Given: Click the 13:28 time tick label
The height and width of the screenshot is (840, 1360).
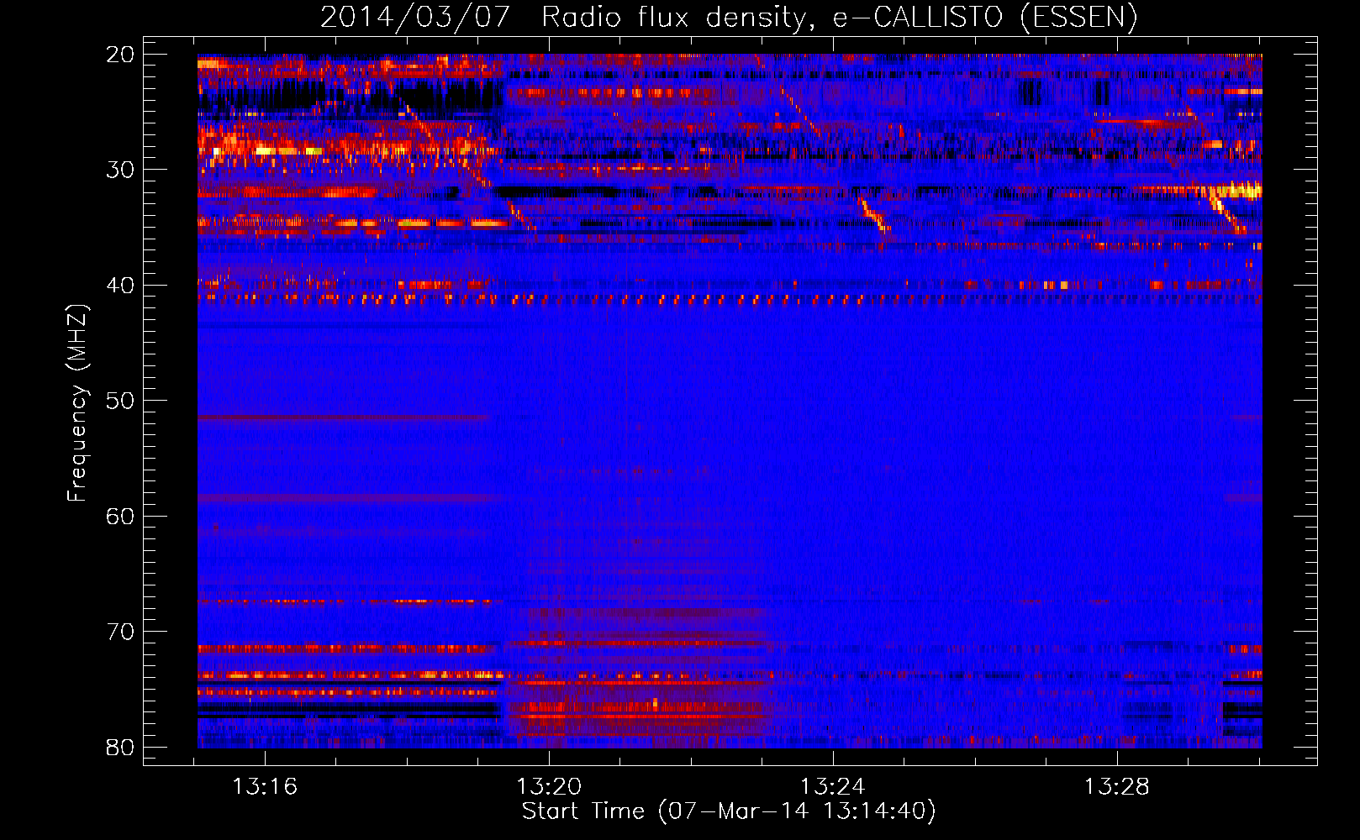Looking at the screenshot, I should (1116, 787).
